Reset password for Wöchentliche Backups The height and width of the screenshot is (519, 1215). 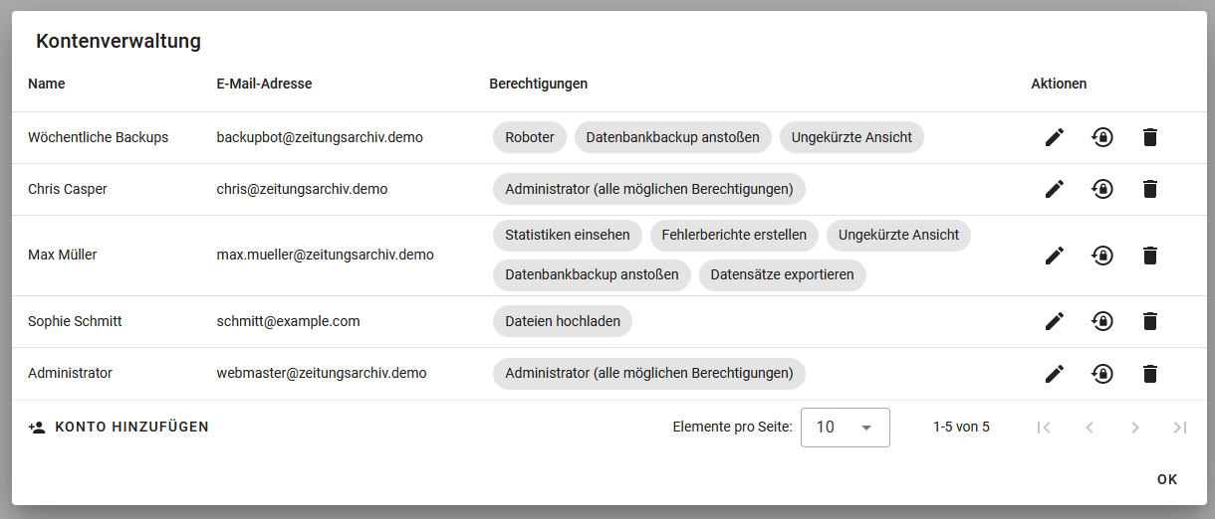pyautogui.click(x=1102, y=137)
